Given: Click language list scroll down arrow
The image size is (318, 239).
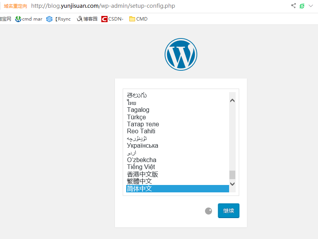Looking at the screenshot, I should [233, 184].
